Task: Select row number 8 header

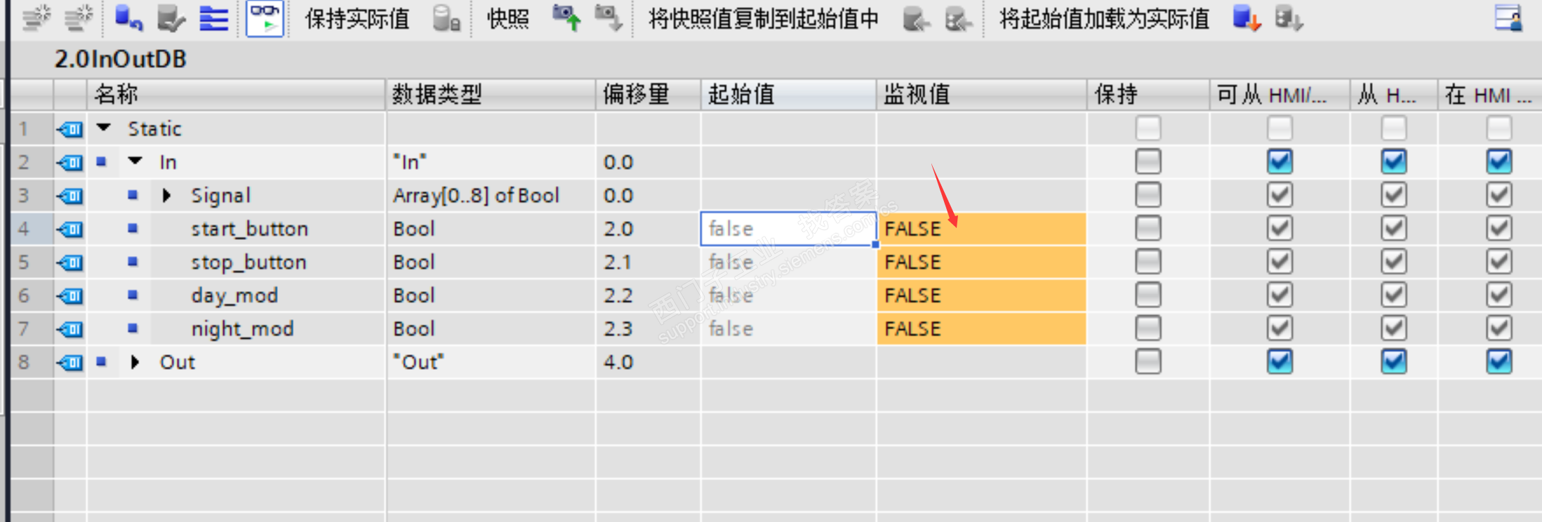Action: pos(32,362)
